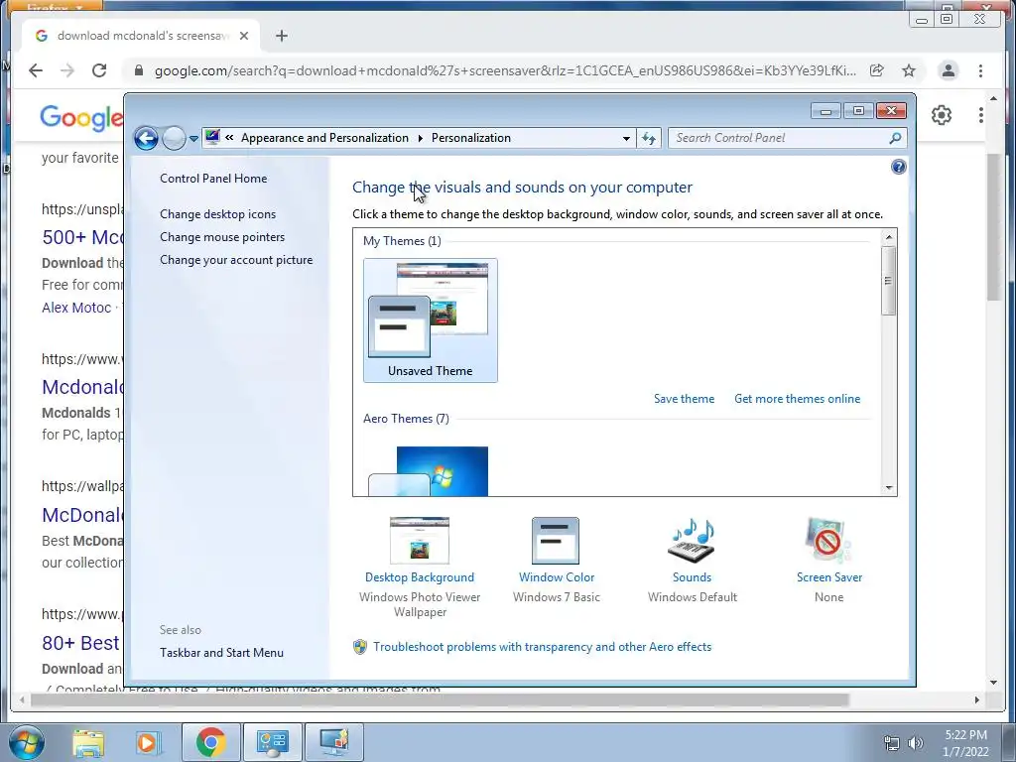Click the network tray icon
Screen dimensions: 1016x762
tap(892, 743)
